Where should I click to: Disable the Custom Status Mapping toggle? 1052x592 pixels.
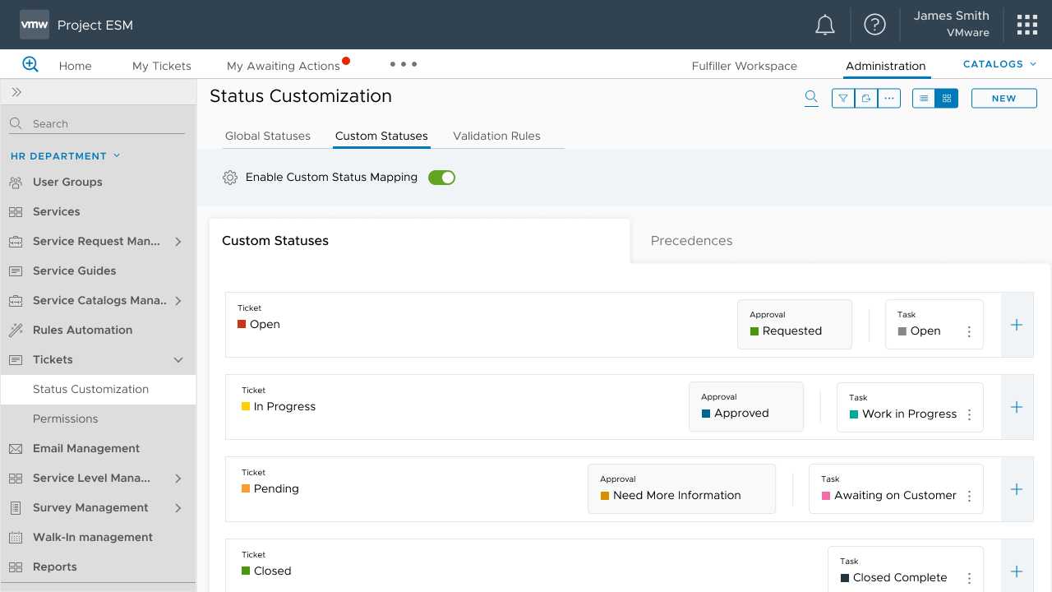click(x=441, y=178)
